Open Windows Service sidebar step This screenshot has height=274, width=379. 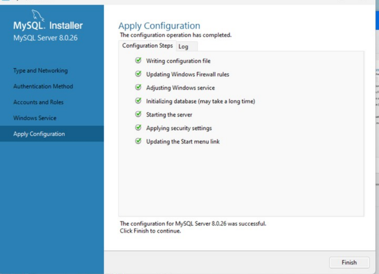click(x=35, y=118)
